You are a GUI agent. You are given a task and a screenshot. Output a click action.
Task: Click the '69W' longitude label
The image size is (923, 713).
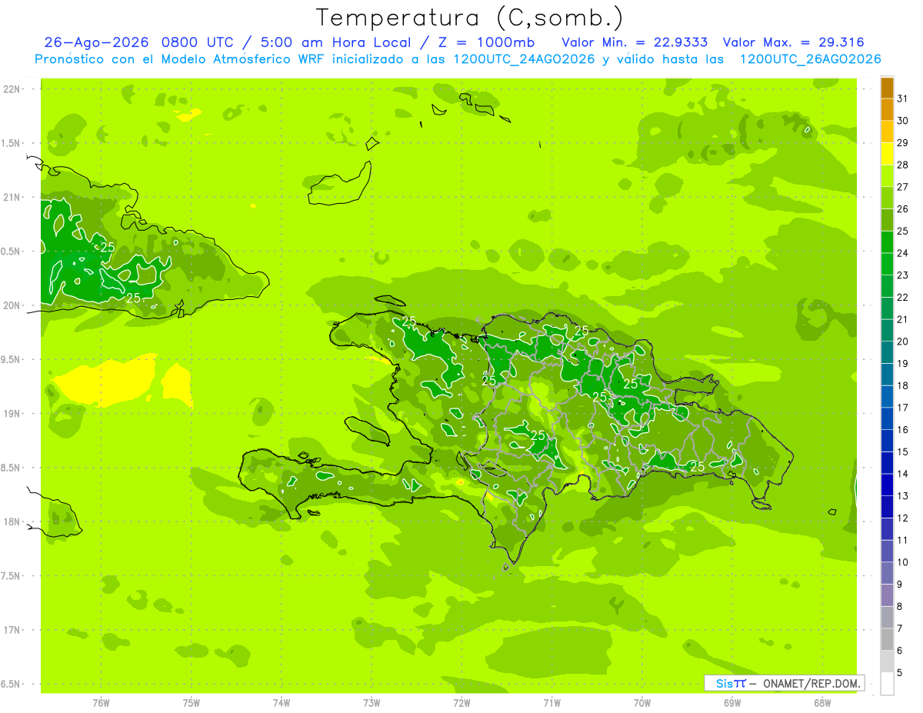732,702
